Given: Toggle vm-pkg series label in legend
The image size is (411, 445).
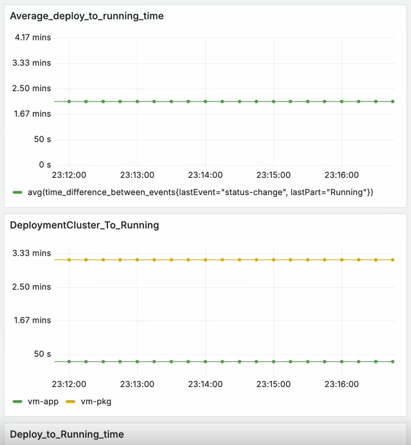Looking at the screenshot, I should coord(96,401).
